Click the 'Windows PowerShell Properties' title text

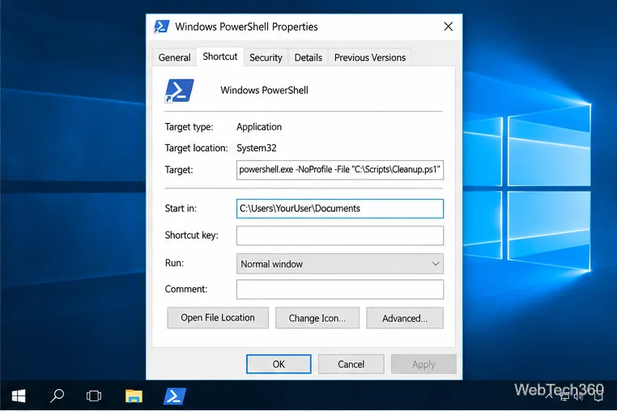(x=246, y=27)
